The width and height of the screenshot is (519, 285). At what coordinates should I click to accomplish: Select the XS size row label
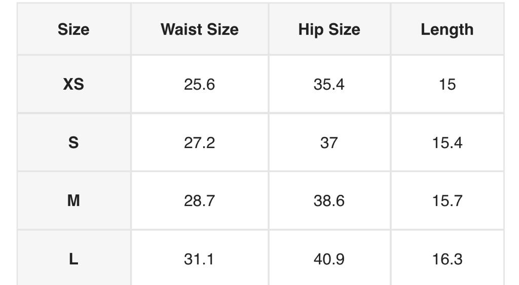click(73, 84)
